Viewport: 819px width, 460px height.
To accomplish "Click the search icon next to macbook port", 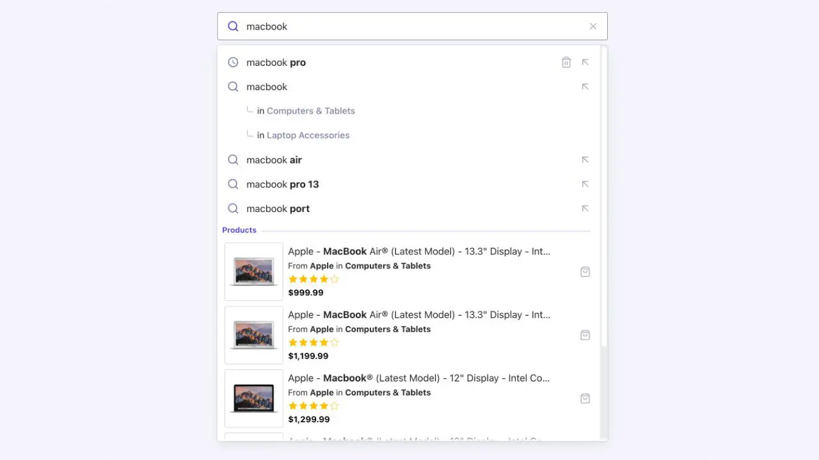I will tap(233, 208).
